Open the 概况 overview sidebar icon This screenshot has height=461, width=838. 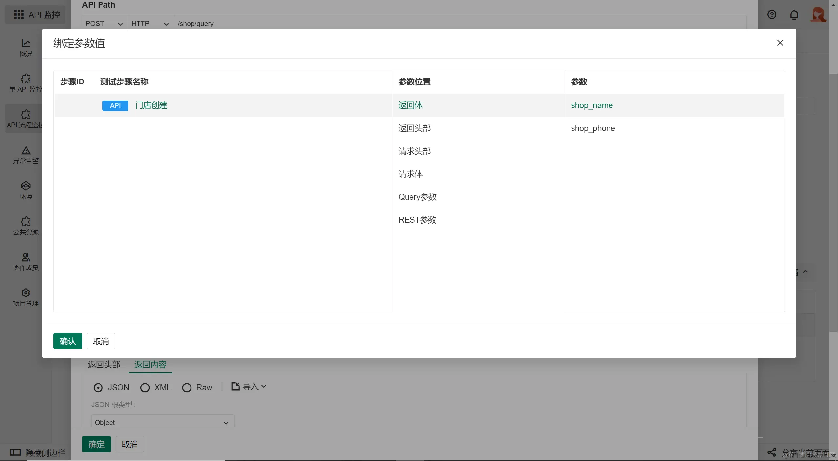point(26,44)
